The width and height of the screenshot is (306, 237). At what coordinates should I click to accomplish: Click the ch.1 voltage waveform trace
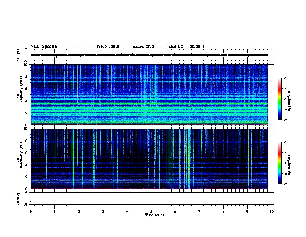tap(149, 55)
